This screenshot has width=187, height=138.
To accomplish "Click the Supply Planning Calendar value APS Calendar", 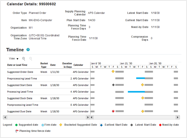I will click(96, 13).
